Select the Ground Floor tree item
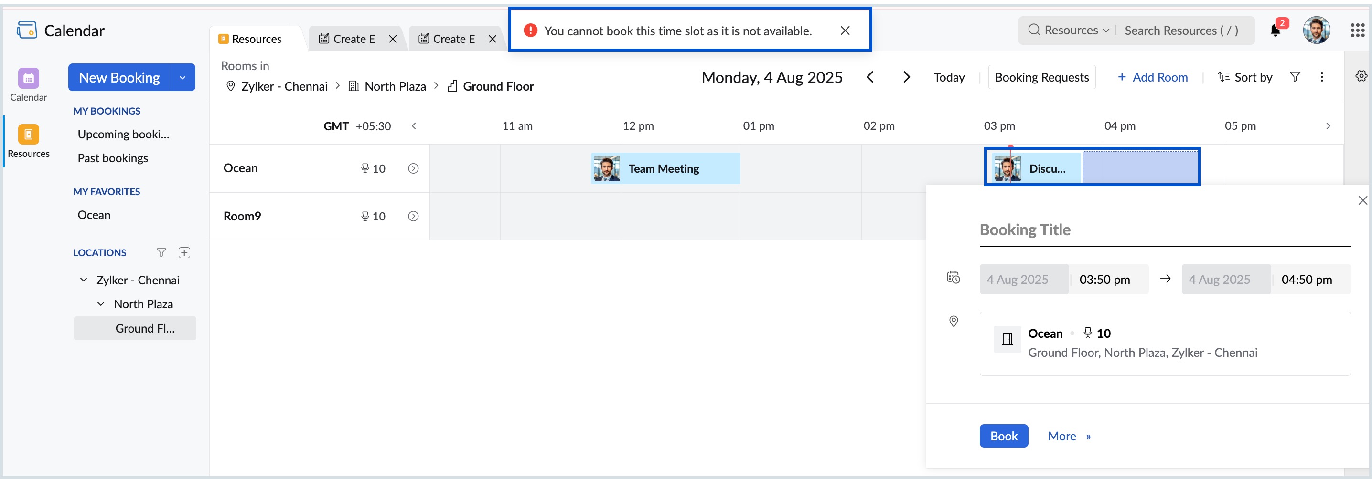 (135, 329)
